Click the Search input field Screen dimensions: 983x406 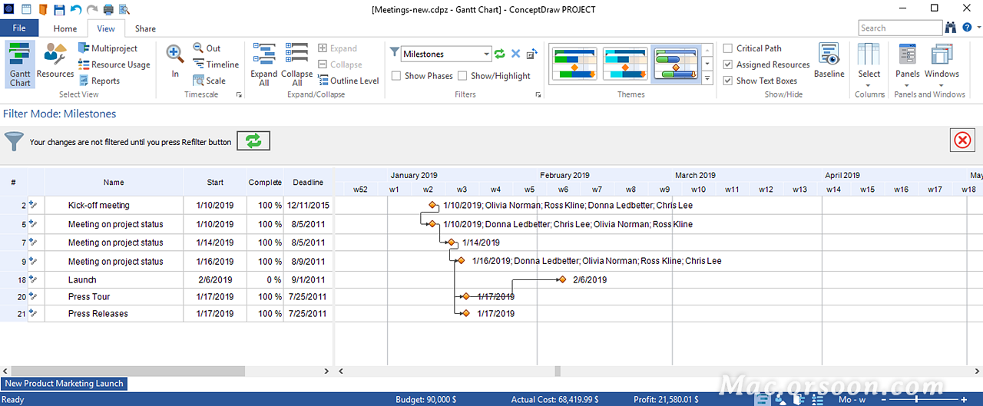click(x=900, y=28)
